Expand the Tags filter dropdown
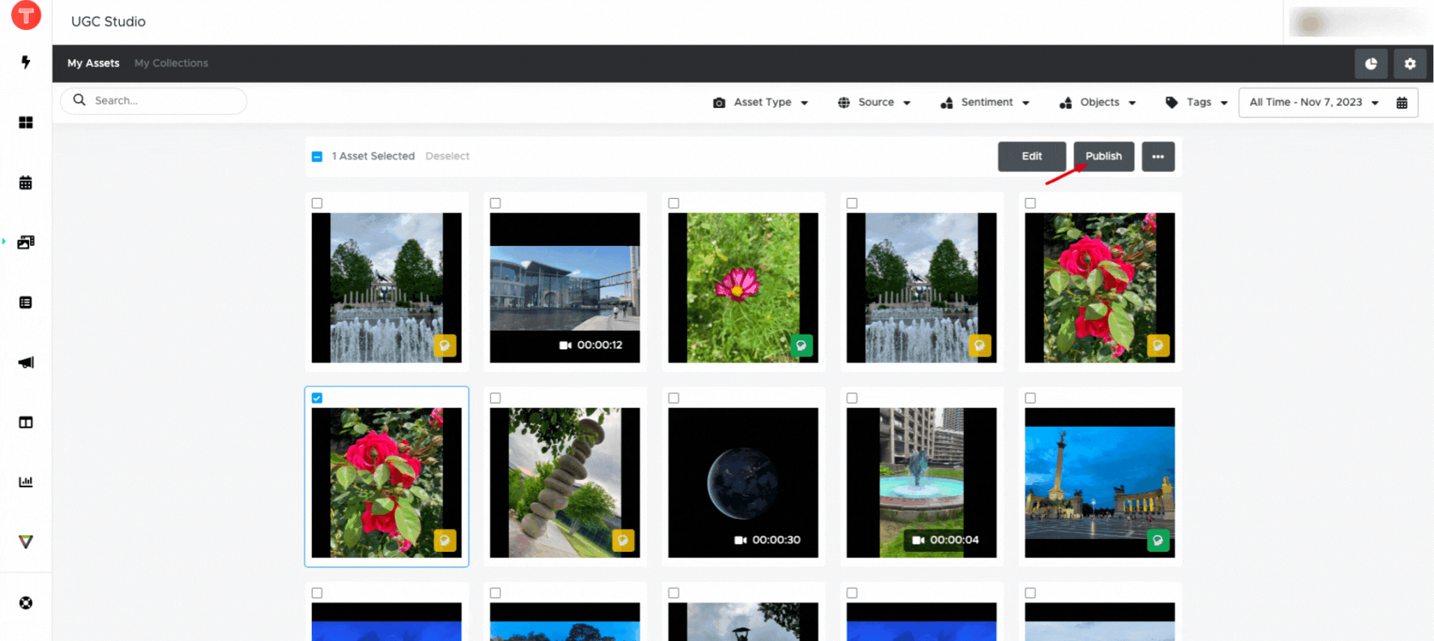Screen dimensions: 1434x641 [x=1196, y=102]
